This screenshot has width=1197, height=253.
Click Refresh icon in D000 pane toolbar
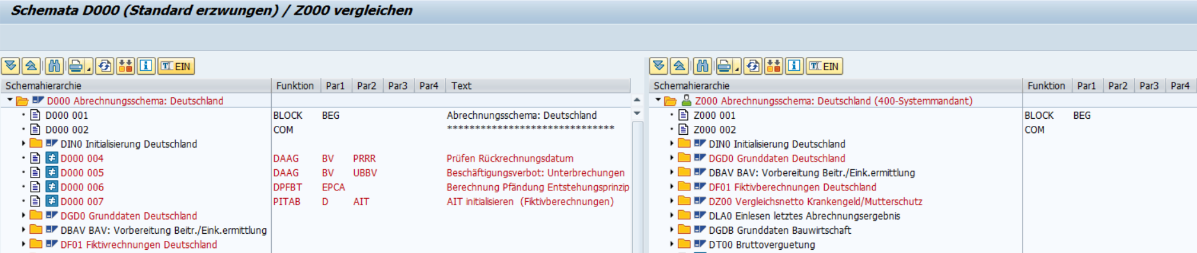click(x=106, y=66)
